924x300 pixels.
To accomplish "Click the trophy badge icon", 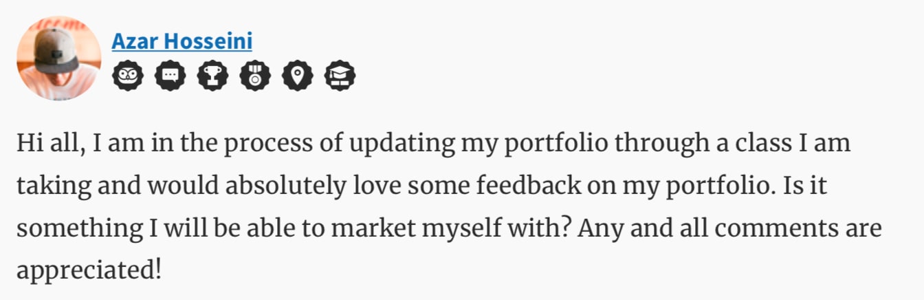I will (212, 76).
